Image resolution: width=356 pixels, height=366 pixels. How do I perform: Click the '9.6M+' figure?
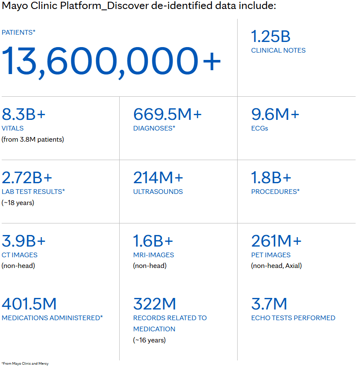(275, 114)
